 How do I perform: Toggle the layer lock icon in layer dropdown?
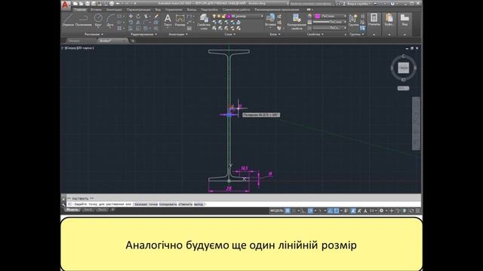223,16
